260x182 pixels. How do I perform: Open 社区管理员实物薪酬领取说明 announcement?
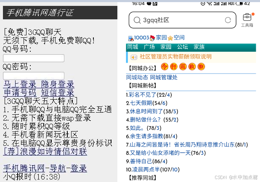(175, 57)
